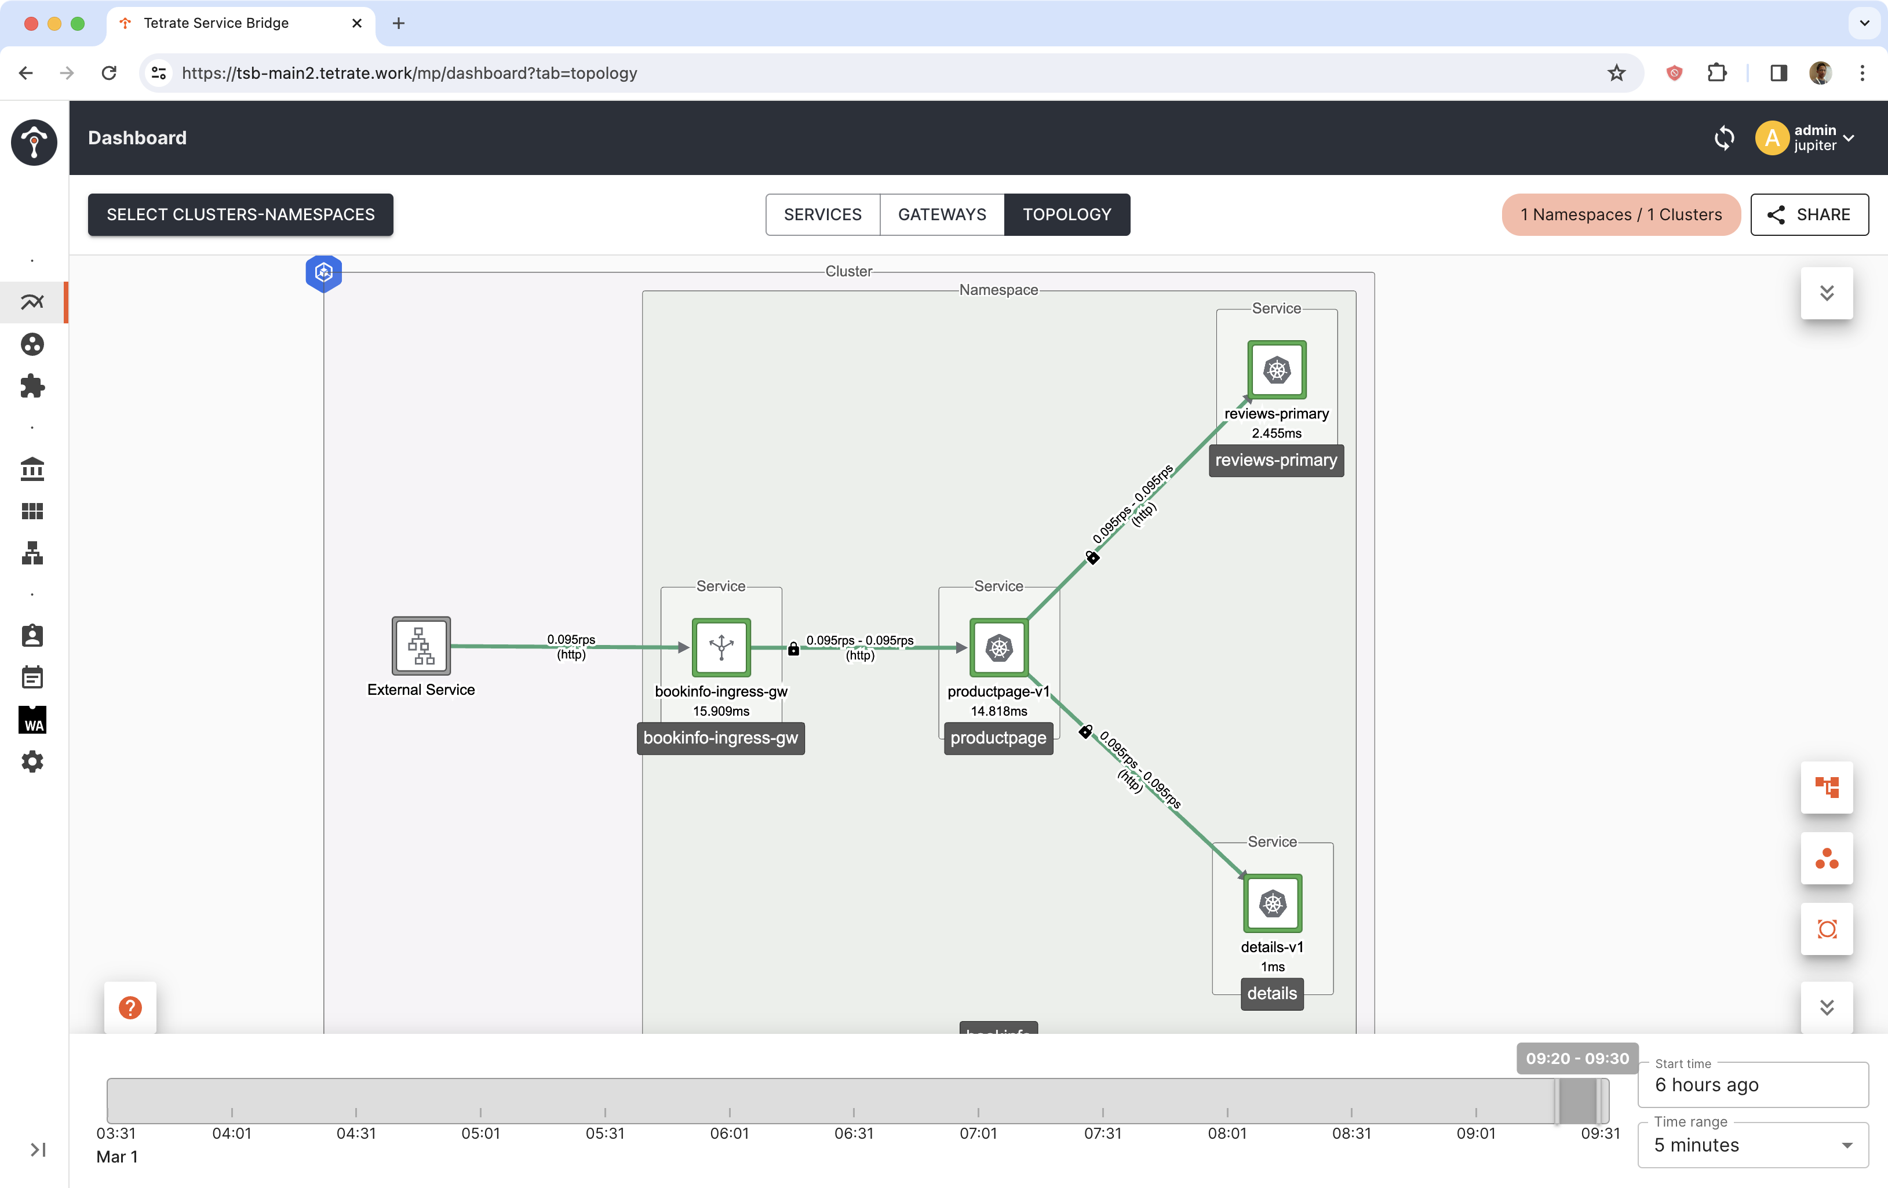Open the WA sidebar icon

[32, 720]
